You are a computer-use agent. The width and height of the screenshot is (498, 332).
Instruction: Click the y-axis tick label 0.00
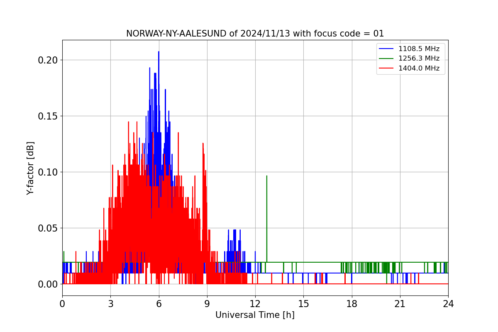(48, 284)
